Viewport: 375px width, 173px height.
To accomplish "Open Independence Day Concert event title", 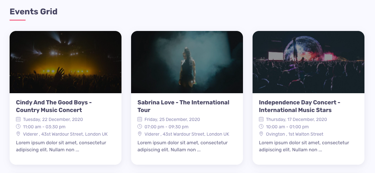I will [x=299, y=106].
